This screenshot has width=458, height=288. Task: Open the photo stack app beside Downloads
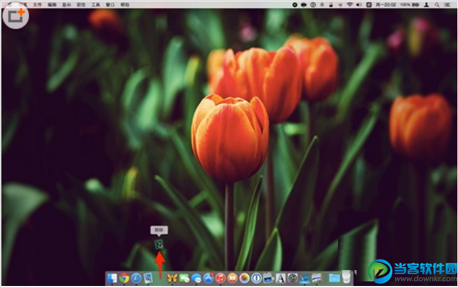[317, 278]
